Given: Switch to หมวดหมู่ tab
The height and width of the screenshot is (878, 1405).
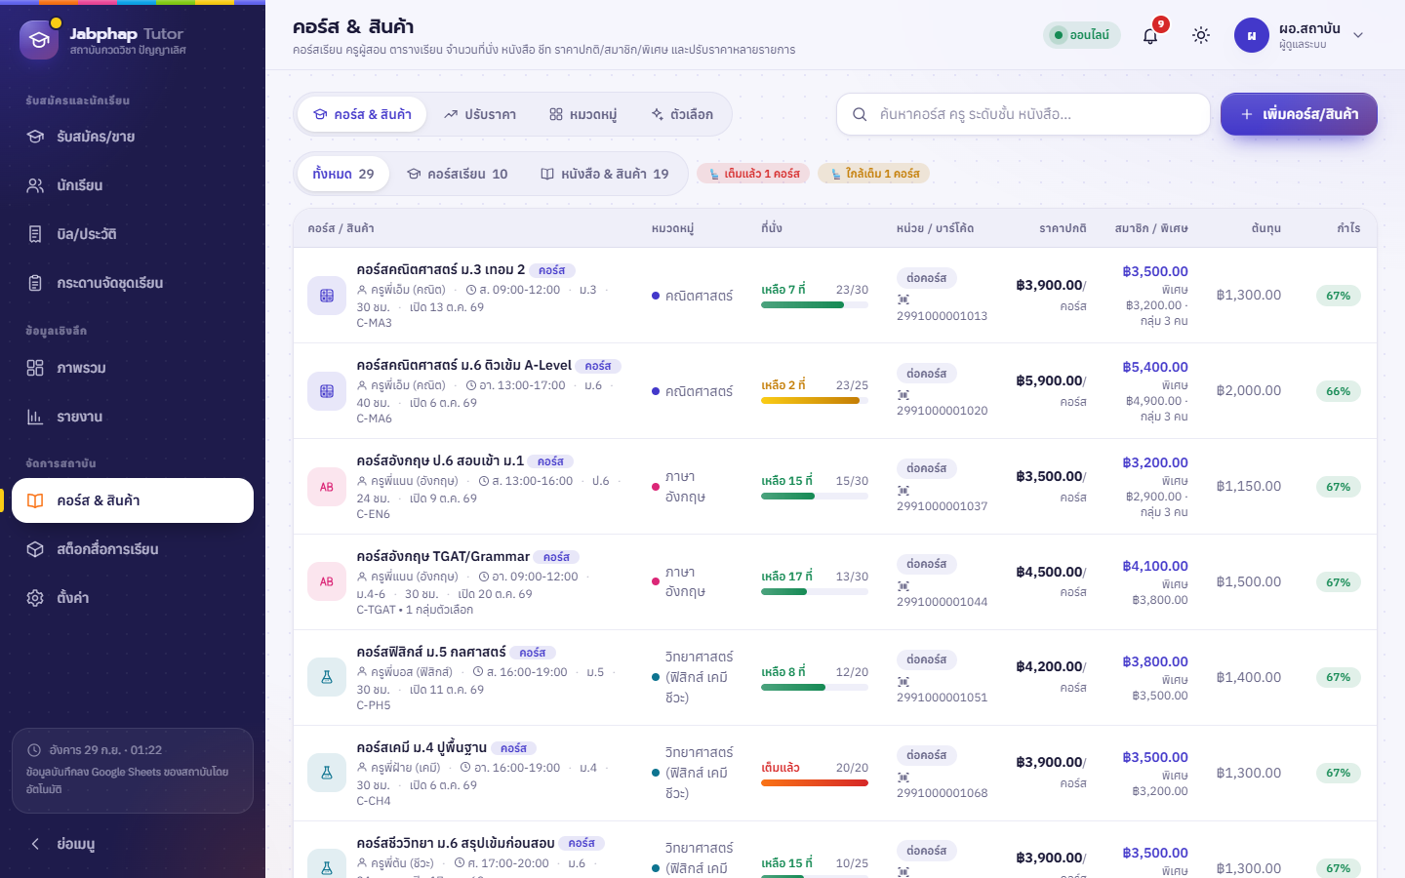Looking at the screenshot, I should (582, 114).
